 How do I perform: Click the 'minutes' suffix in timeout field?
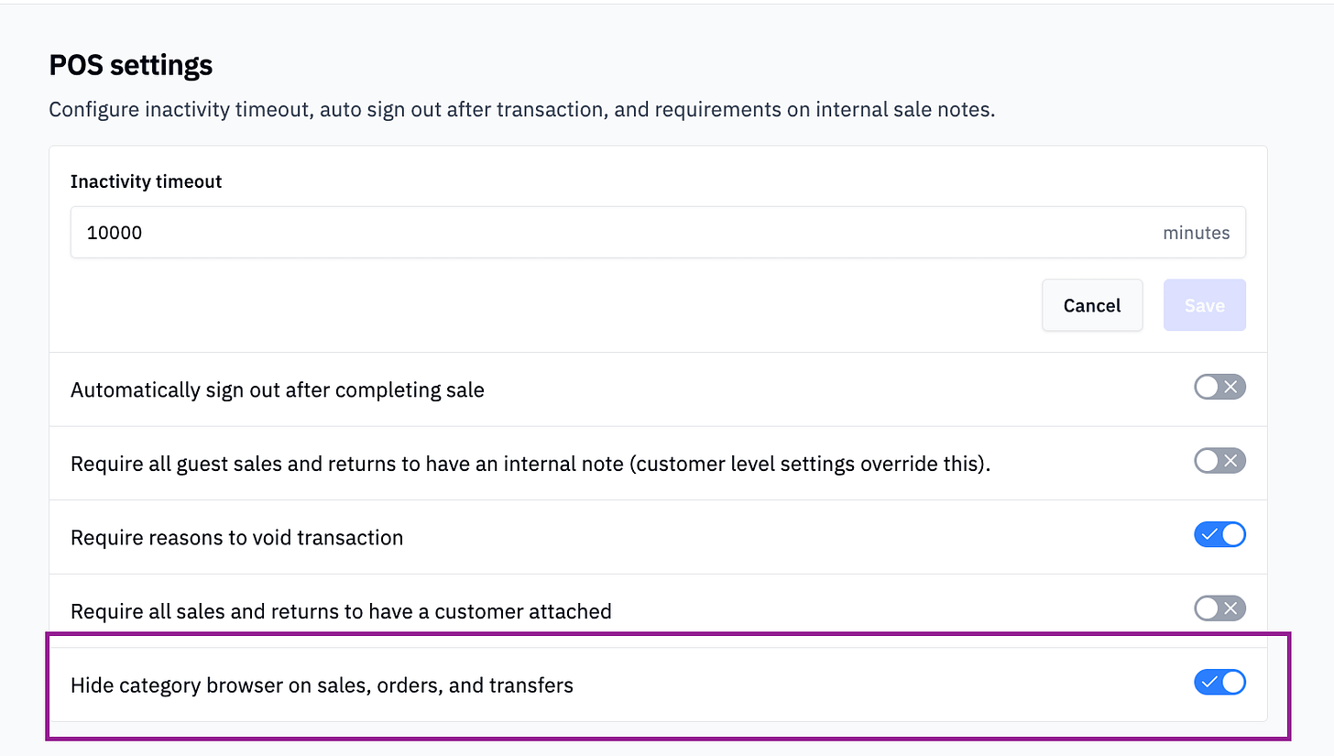coord(1196,233)
